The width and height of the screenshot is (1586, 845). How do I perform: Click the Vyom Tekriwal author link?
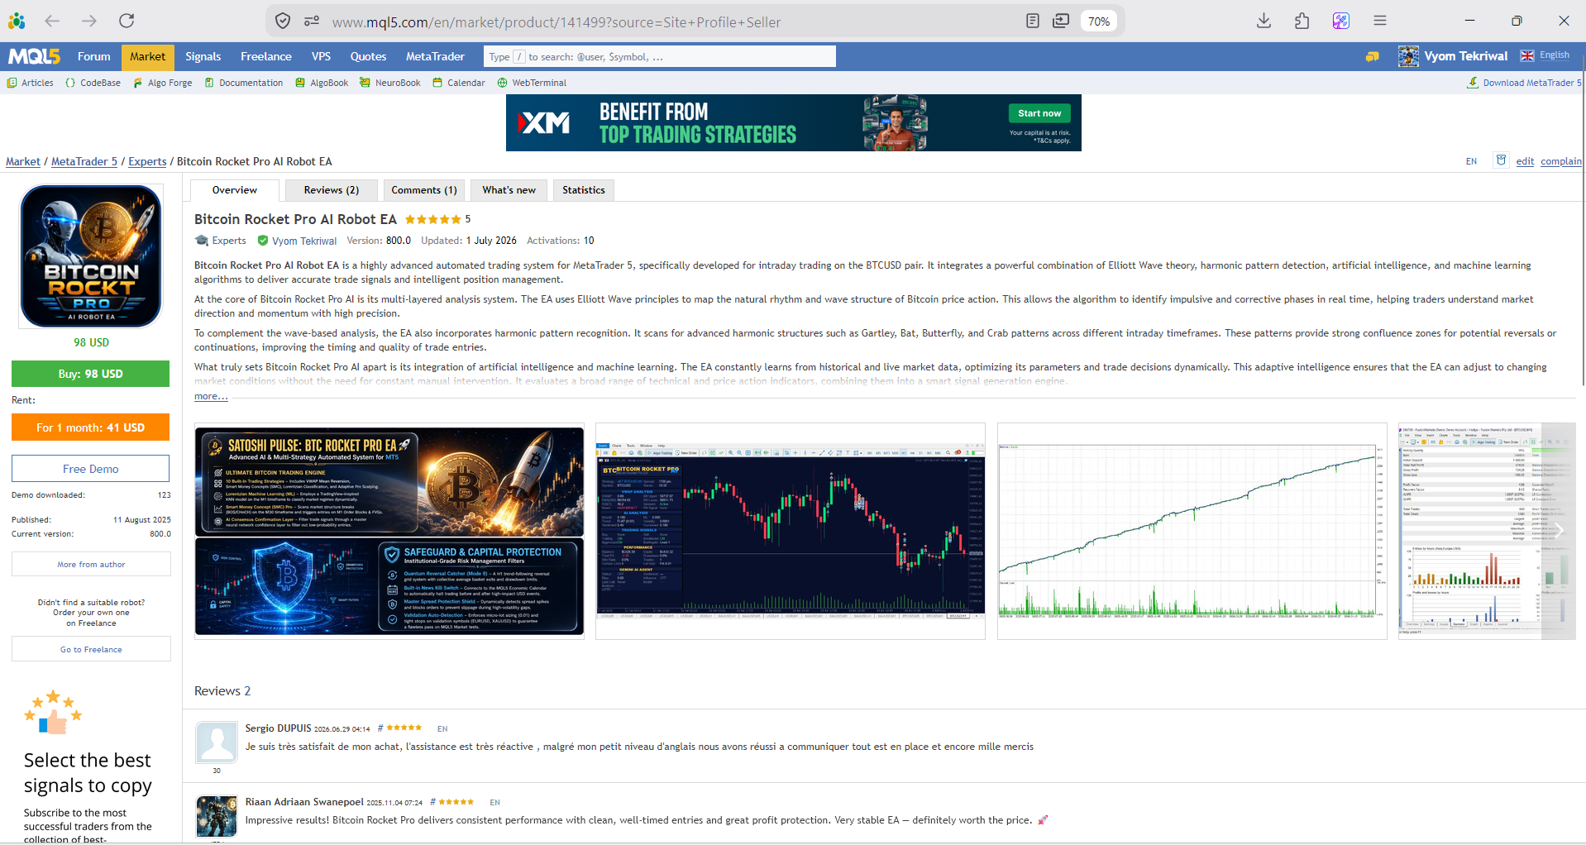pos(304,241)
